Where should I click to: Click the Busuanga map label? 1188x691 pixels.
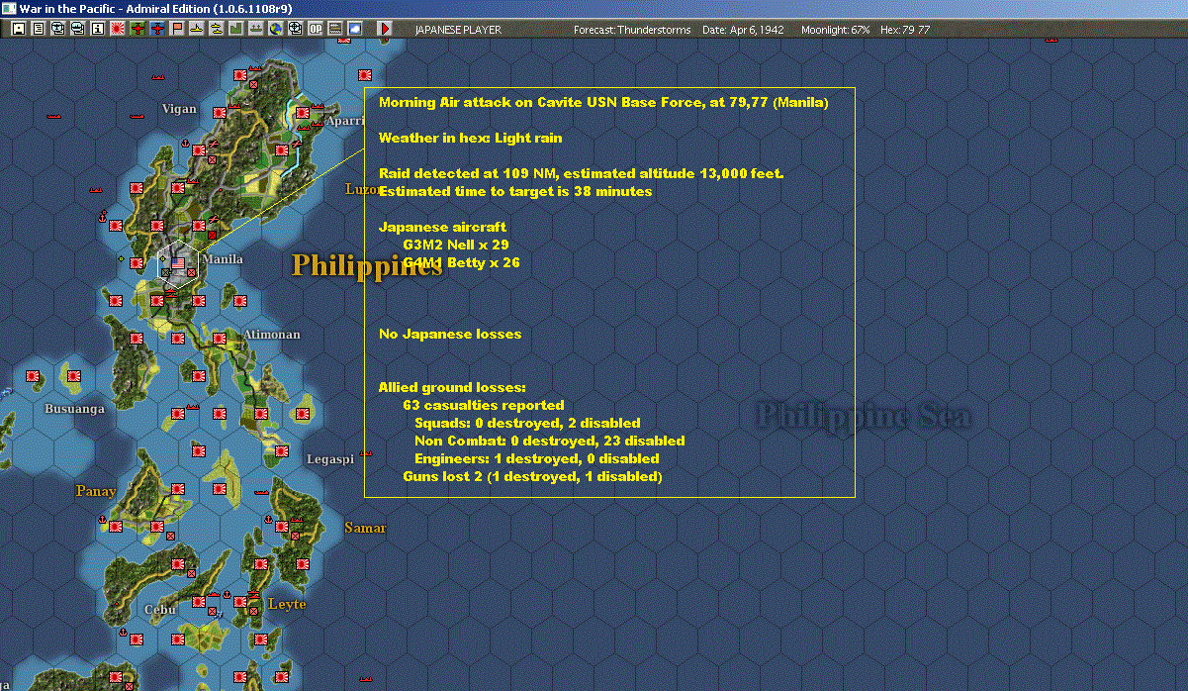point(74,409)
